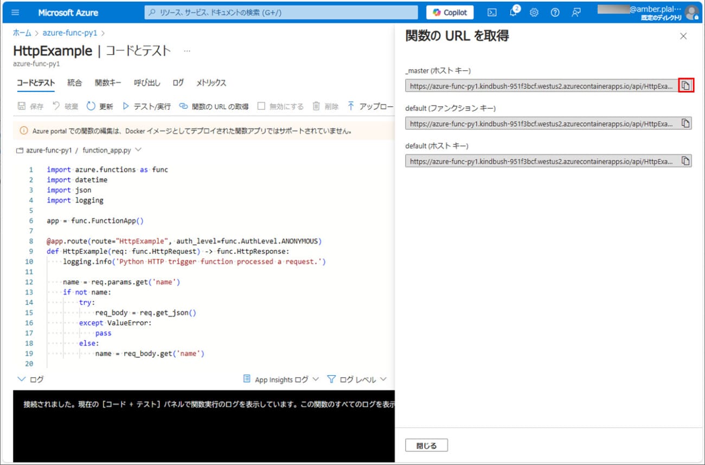
Task: Toggle the 無効にする checkbox
Action: (x=261, y=106)
